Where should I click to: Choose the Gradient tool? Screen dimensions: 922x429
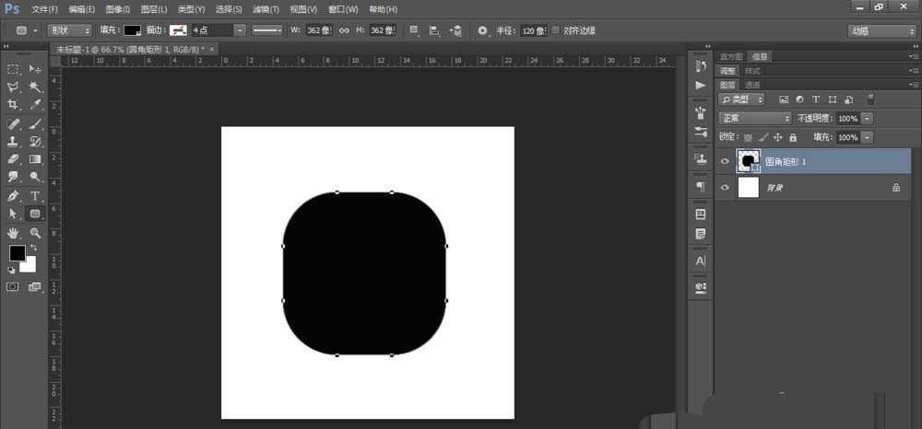[35, 159]
